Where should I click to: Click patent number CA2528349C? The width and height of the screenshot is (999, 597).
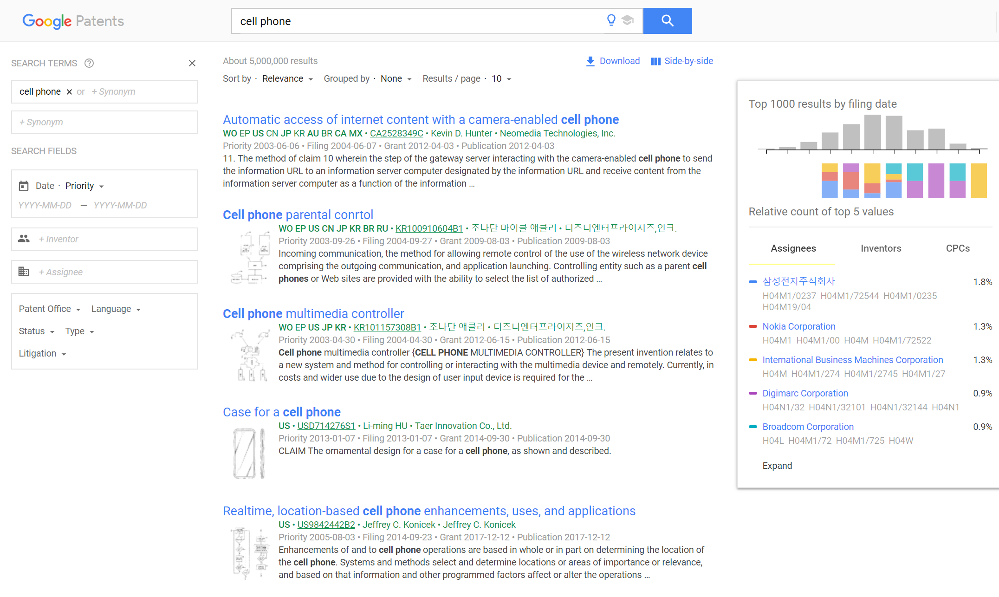point(396,134)
